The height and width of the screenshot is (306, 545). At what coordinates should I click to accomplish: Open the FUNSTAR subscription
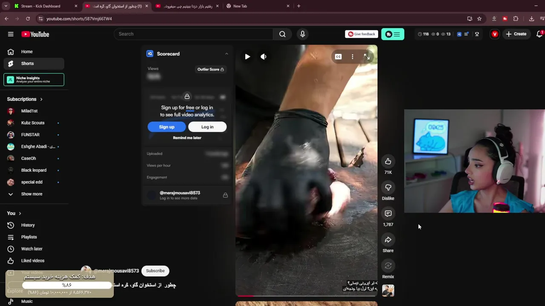pos(34,135)
